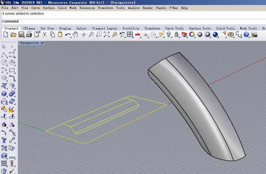This screenshot has height=174, width=266.
Task: Expand the Perspective viewport dropdown arrow
Action: coord(43,43)
